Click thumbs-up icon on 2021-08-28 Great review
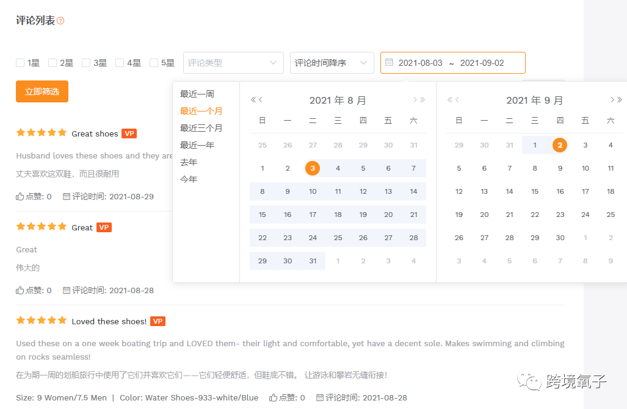This screenshot has width=627, height=409. tap(20, 290)
